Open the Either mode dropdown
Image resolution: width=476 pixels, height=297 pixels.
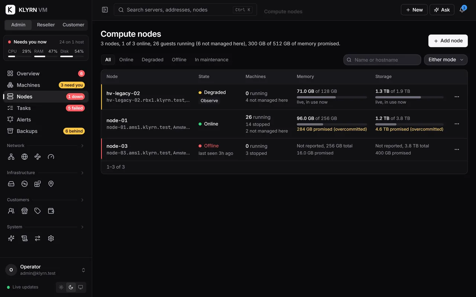pyautogui.click(x=446, y=60)
